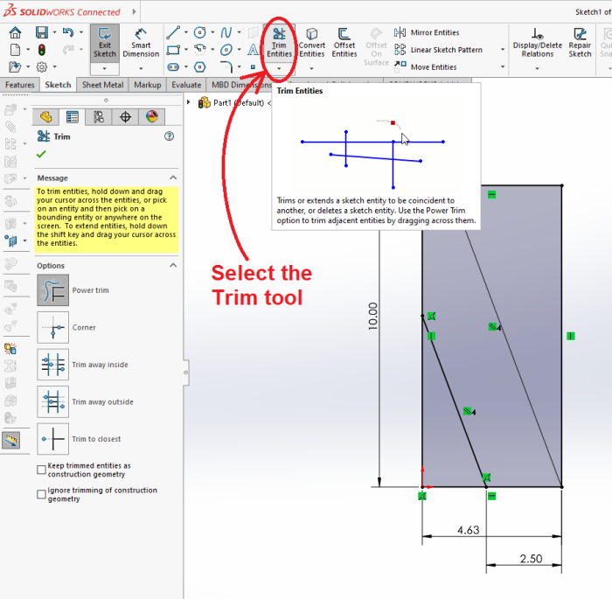Click the Trim Entities button
Viewport: 612px width, 599px height.
279,43
